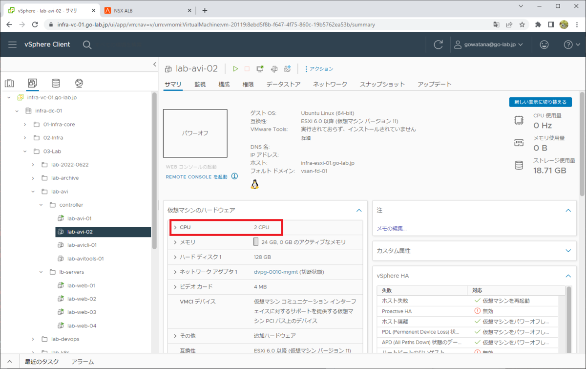The width and height of the screenshot is (586, 369).
Task: Open the help question mark menu
Action: 572,44
